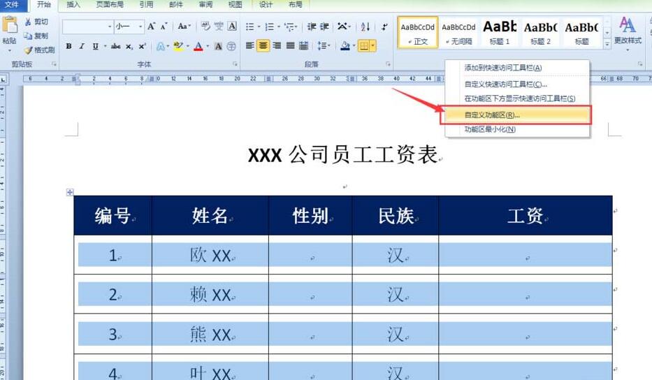Apply the 无间隔 style
The image size is (652, 380).
coord(458,32)
